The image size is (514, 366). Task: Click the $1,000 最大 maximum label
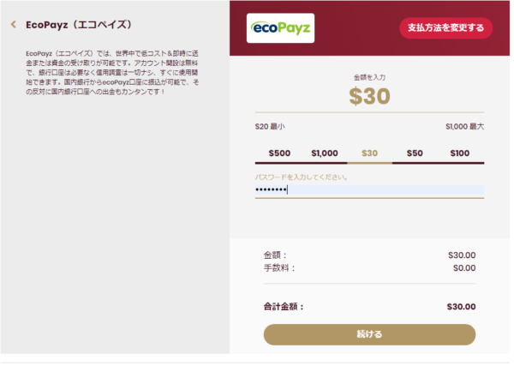click(464, 126)
